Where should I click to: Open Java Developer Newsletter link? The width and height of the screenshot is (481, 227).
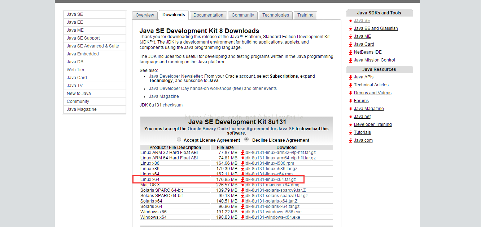tap(176, 76)
